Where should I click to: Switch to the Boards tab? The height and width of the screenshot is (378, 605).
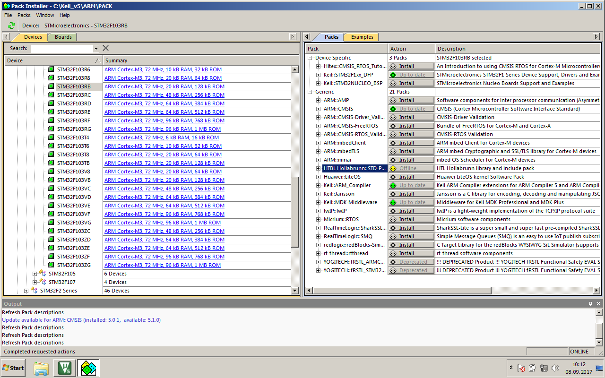(x=63, y=37)
